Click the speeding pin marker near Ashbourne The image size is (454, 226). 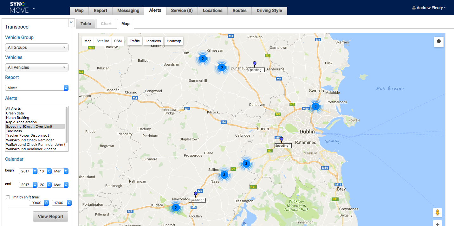254,64
